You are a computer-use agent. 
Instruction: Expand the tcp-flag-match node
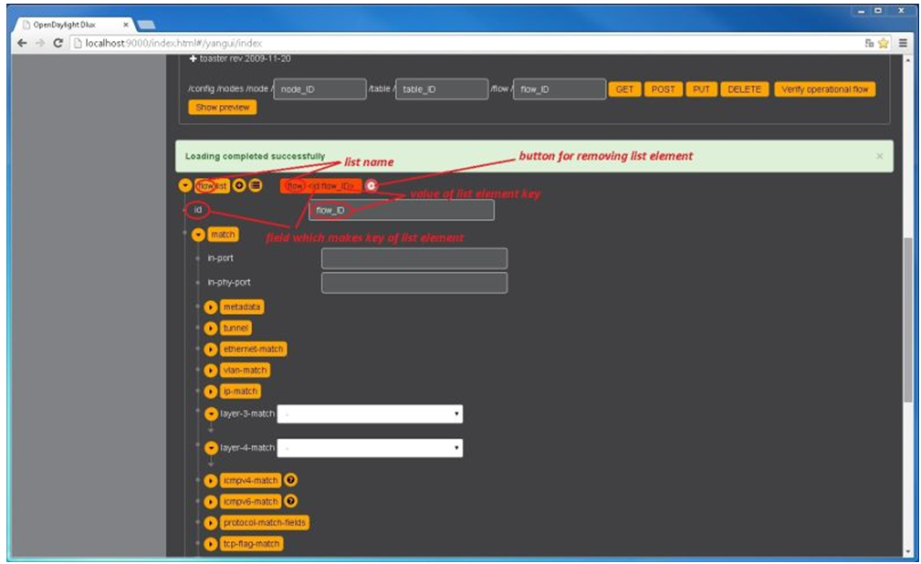(x=211, y=545)
